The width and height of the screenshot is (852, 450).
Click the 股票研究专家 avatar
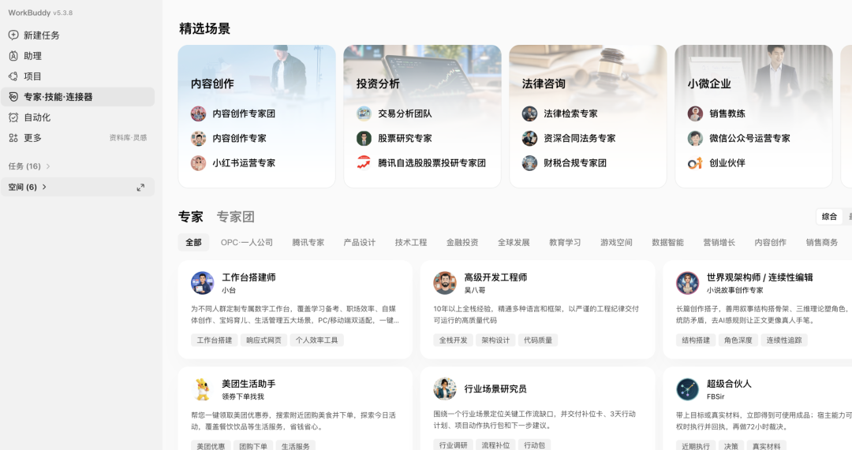pos(364,139)
